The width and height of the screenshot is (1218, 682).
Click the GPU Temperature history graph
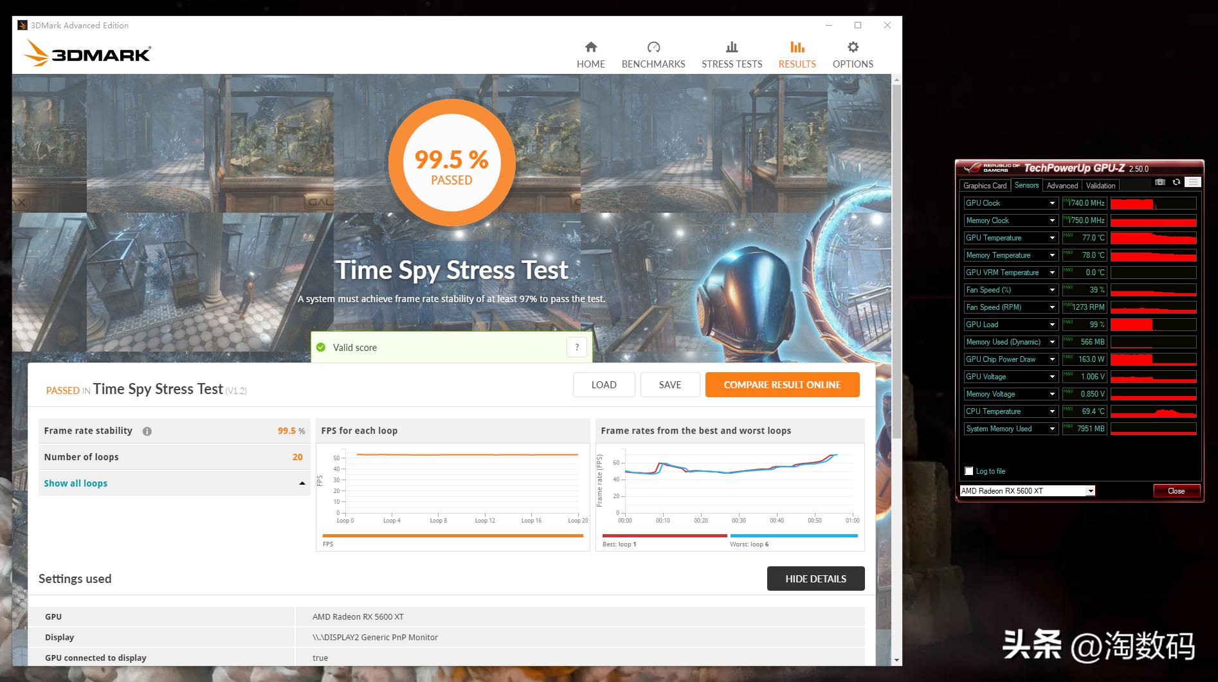(x=1153, y=238)
